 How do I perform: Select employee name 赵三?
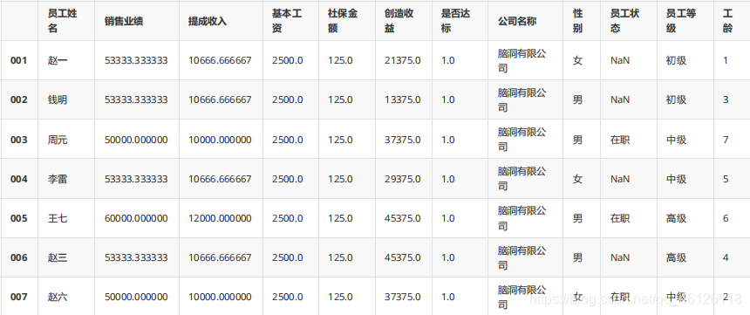(x=58, y=257)
